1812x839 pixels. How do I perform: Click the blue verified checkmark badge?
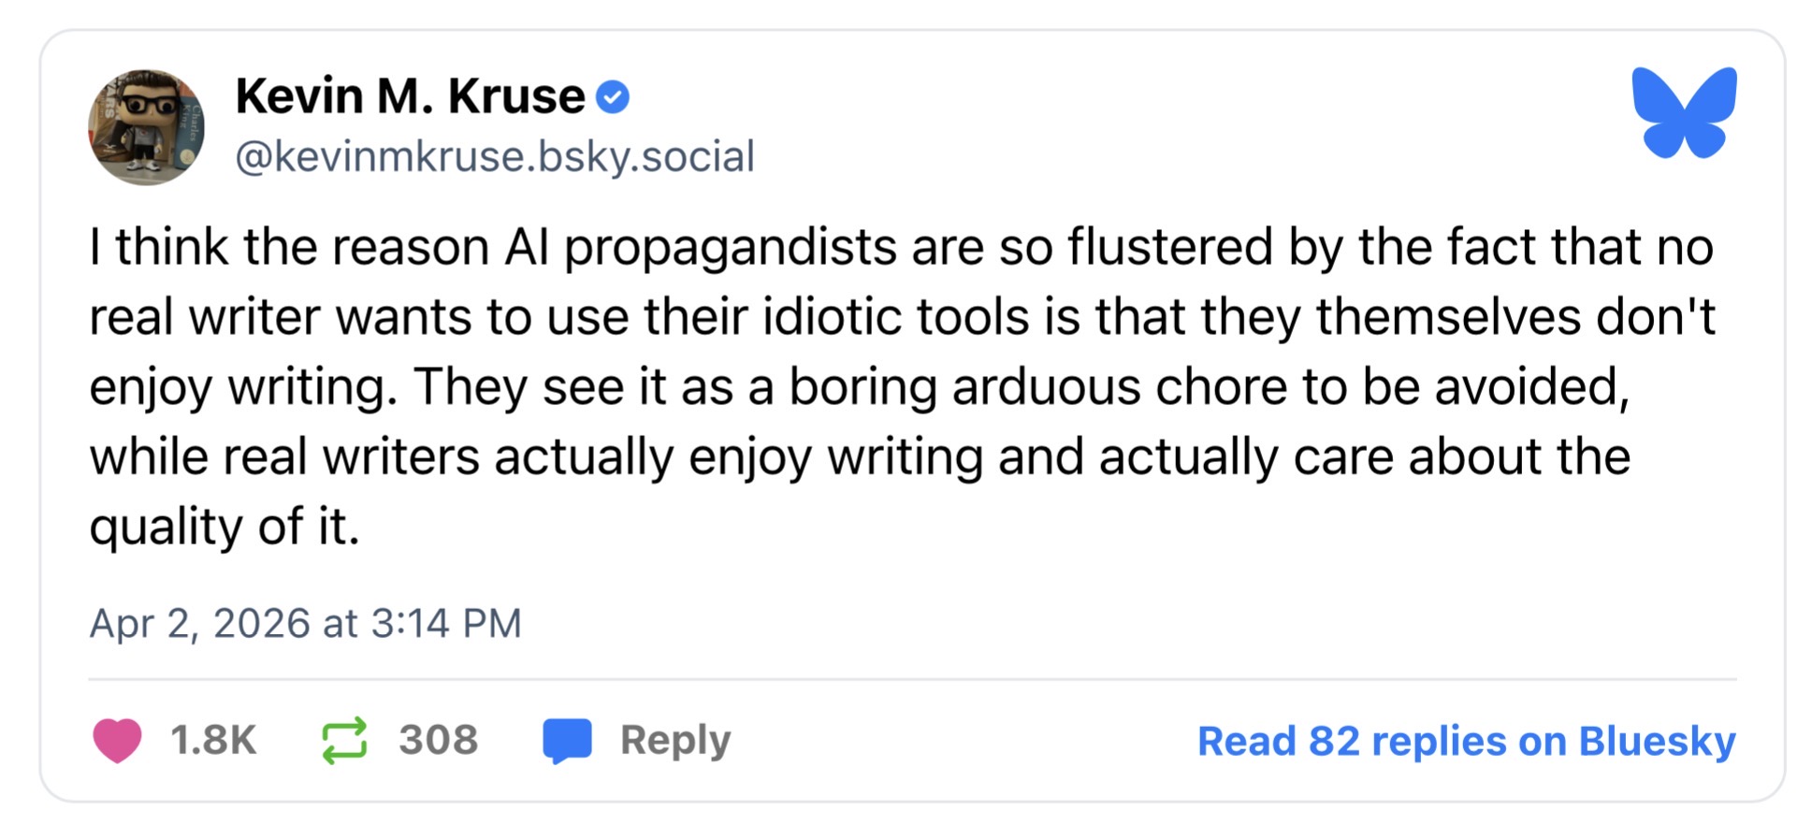point(613,97)
